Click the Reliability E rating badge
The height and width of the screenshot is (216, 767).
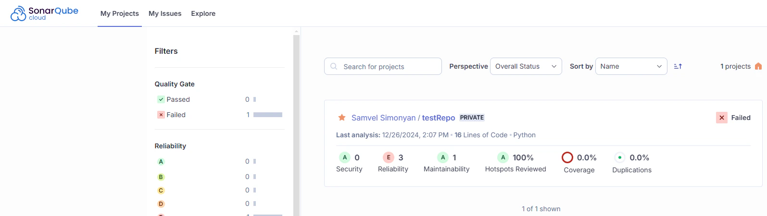click(x=389, y=157)
